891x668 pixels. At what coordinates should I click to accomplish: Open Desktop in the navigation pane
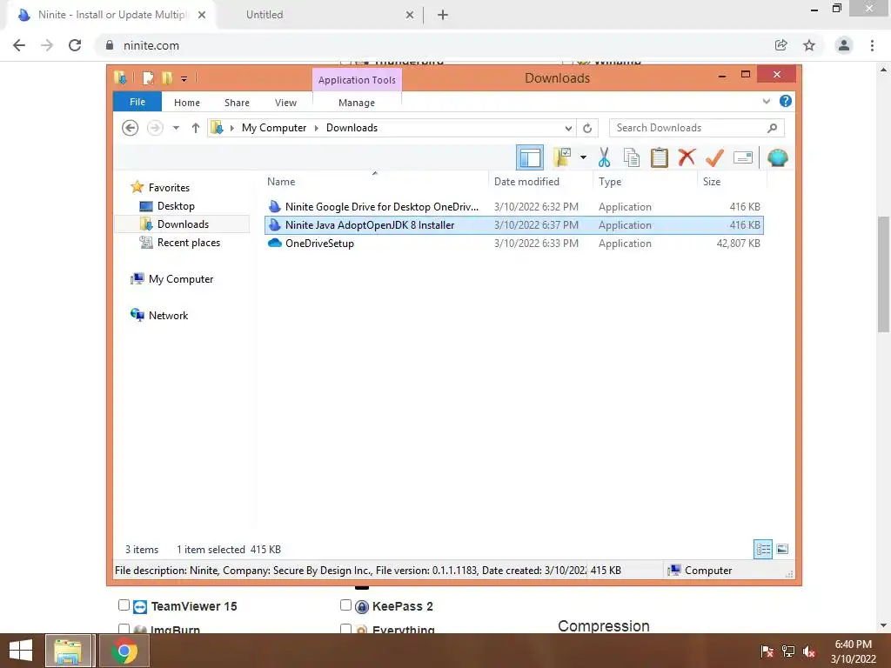(x=176, y=206)
